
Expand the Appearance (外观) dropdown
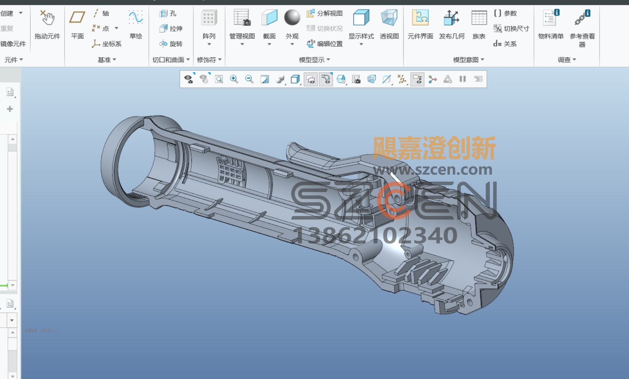[x=292, y=44]
